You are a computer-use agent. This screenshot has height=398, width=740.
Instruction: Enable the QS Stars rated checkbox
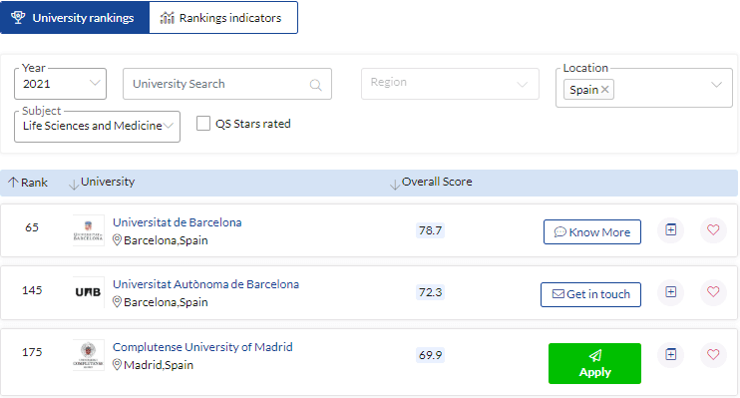pos(203,124)
